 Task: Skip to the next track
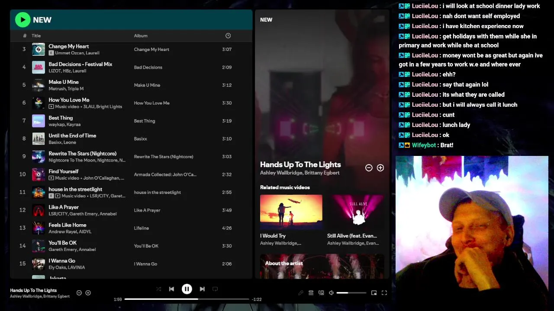pos(202,289)
